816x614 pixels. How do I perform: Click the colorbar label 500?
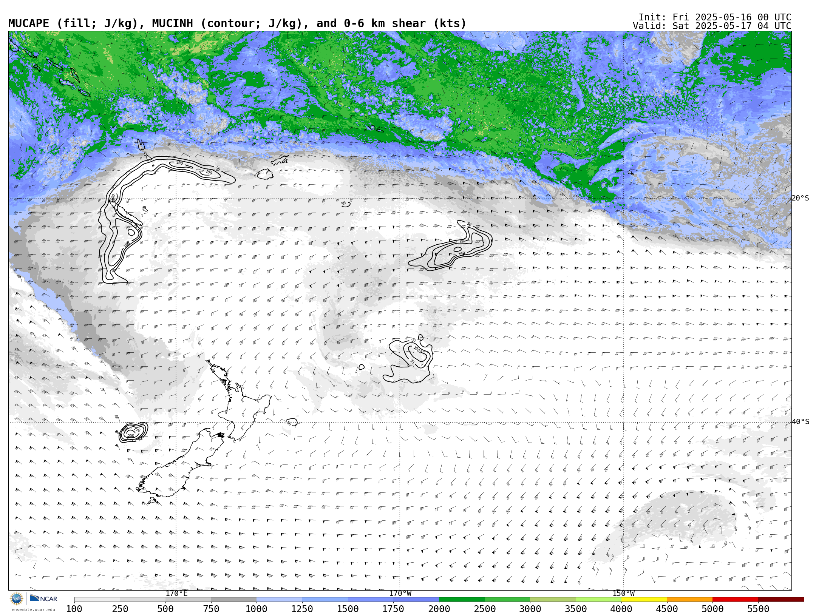tap(165, 609)
